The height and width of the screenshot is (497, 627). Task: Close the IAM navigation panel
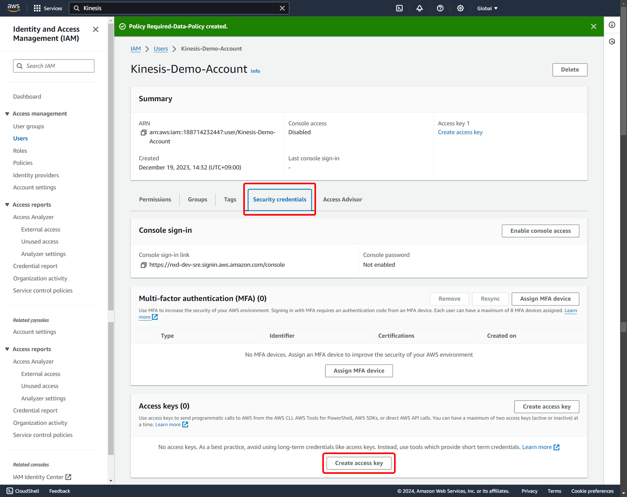(x=96, y=29)
